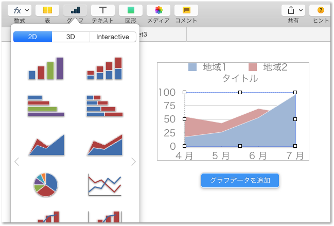Expand the 数式 dropdown arrow
Image resolution: width=334 pixels, height=226 pixels.
pos(27,10)
